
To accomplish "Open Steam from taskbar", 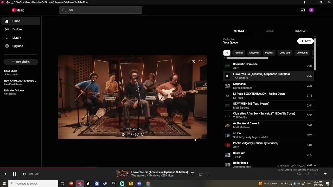I will [105, 184].
